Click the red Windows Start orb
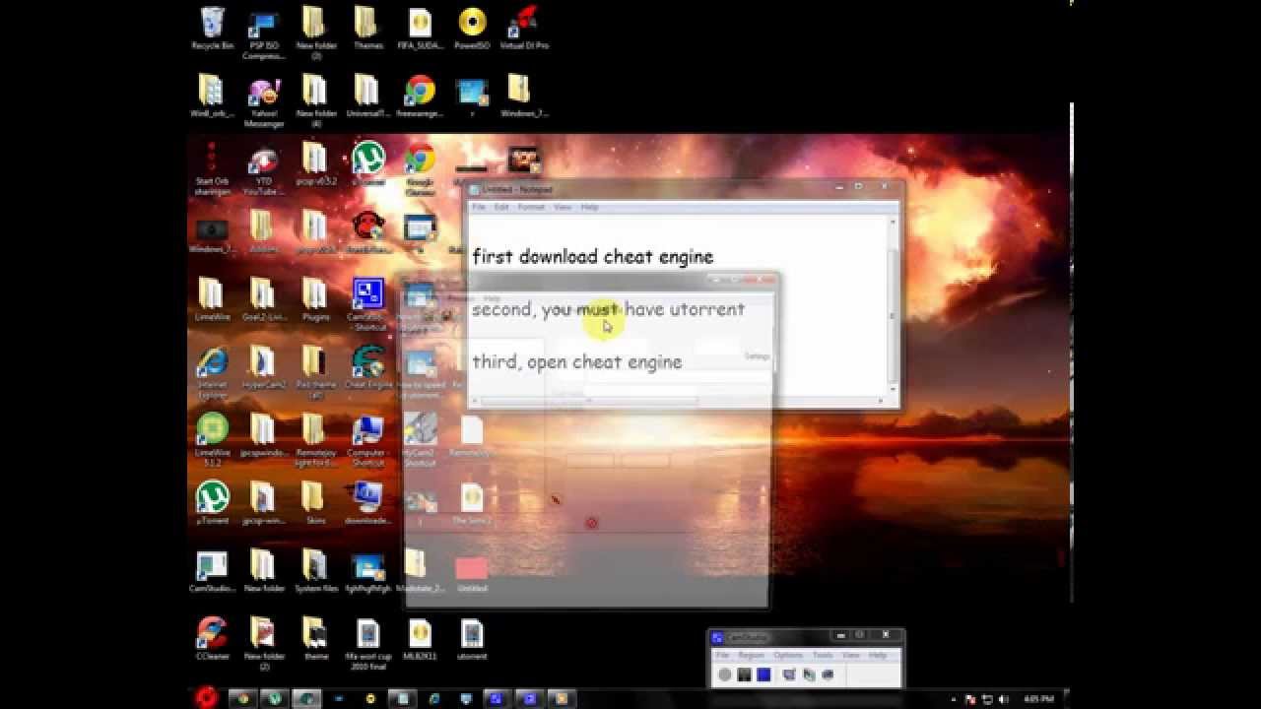This screenshot has height=709, width=1261. pos(206,697)
